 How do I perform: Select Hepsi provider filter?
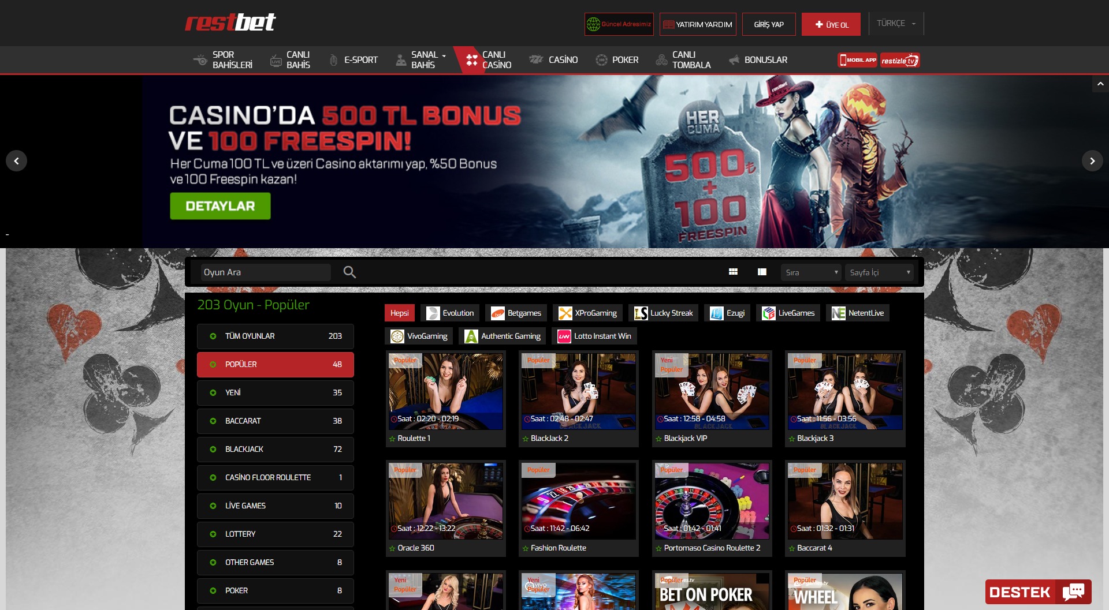tap(399, 313)
